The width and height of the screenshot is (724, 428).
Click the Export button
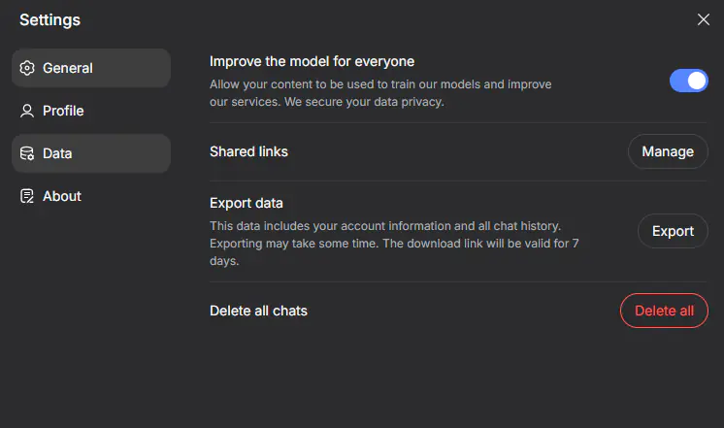click(x=673, y=231)
